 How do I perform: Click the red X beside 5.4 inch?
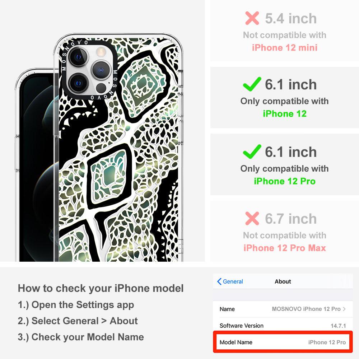tap(252, 18)
